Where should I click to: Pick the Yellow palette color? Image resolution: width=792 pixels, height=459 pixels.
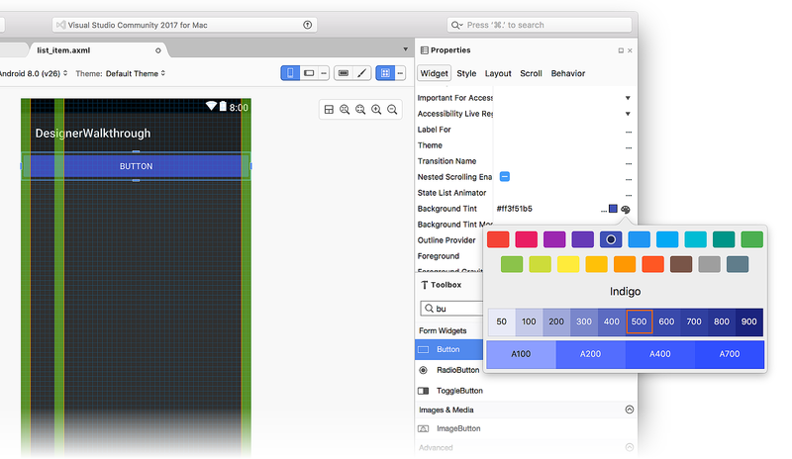568,264
